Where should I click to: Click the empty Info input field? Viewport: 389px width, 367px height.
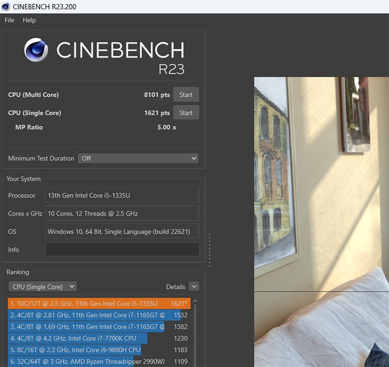123,249
